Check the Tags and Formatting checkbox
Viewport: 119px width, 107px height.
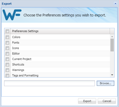(7, 75)
